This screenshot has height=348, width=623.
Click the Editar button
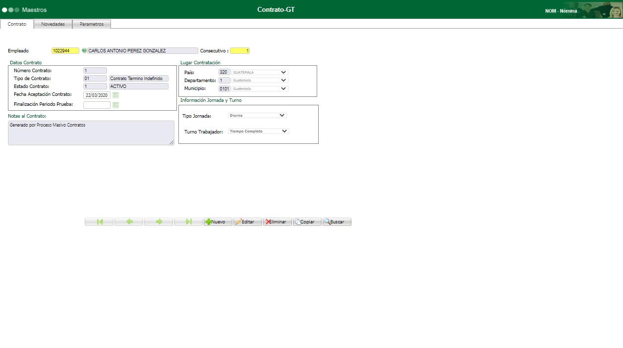coord(248,222)
